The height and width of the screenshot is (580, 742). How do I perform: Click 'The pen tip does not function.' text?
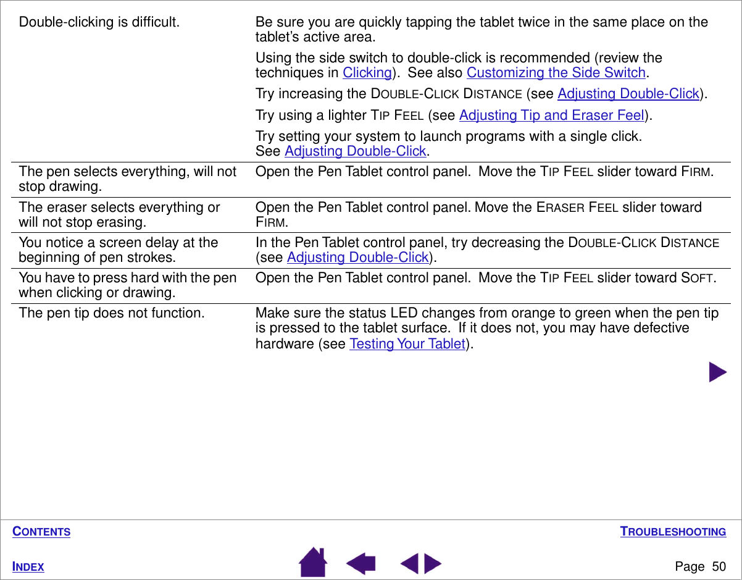[x=112, y=313]
